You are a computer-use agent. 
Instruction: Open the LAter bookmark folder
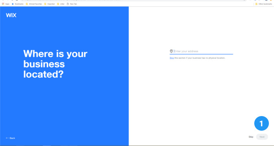point(61,4)
